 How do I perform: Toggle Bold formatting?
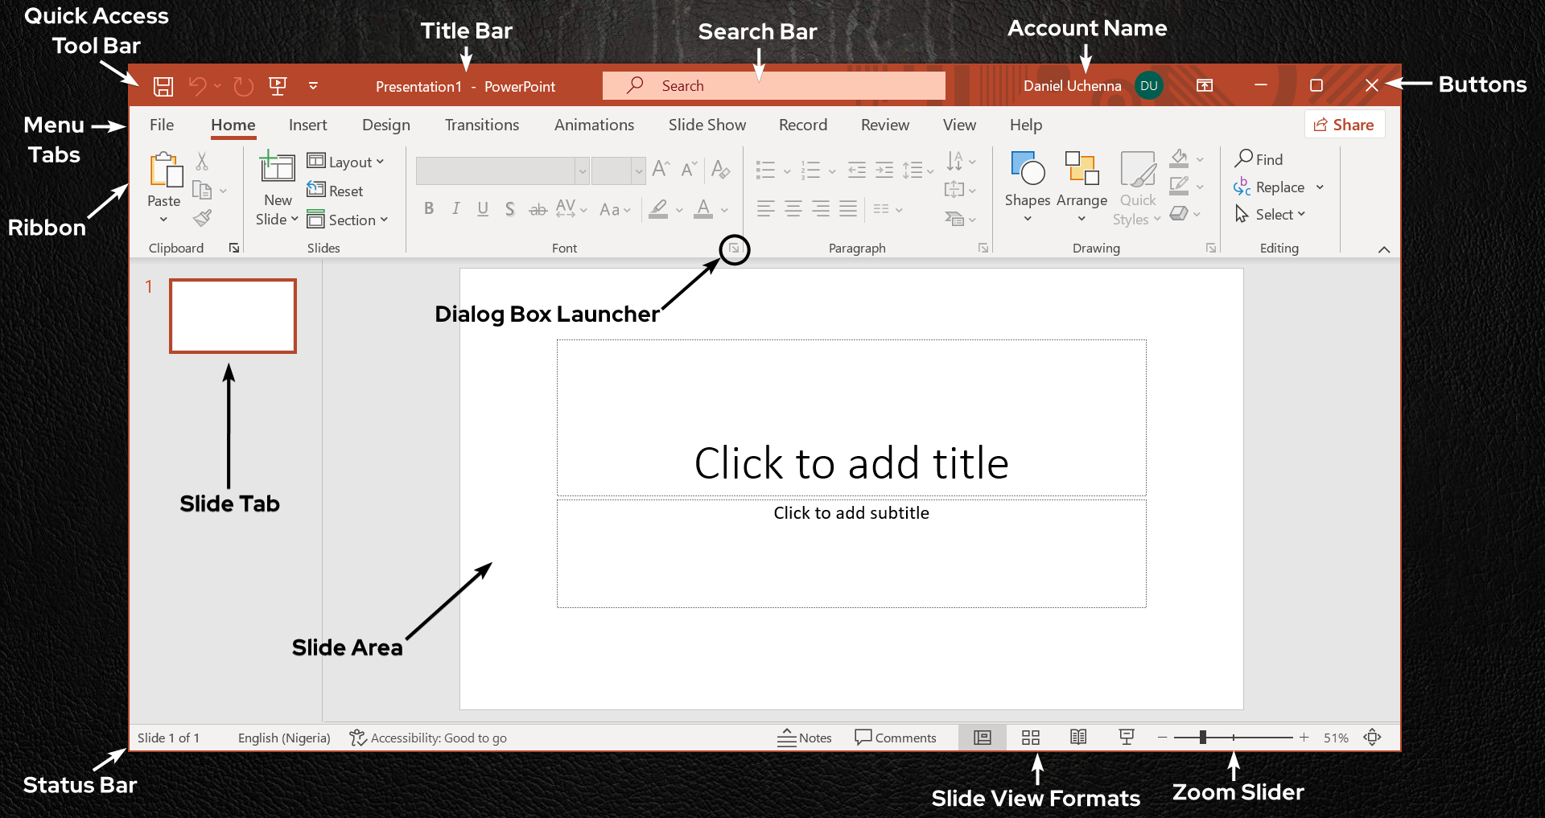429,209
